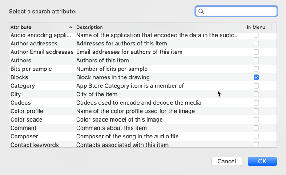Uncheck the Blocks In Menu checkbox
The width and height of the screenshot is (286, 175).
(x=256, y=77)
